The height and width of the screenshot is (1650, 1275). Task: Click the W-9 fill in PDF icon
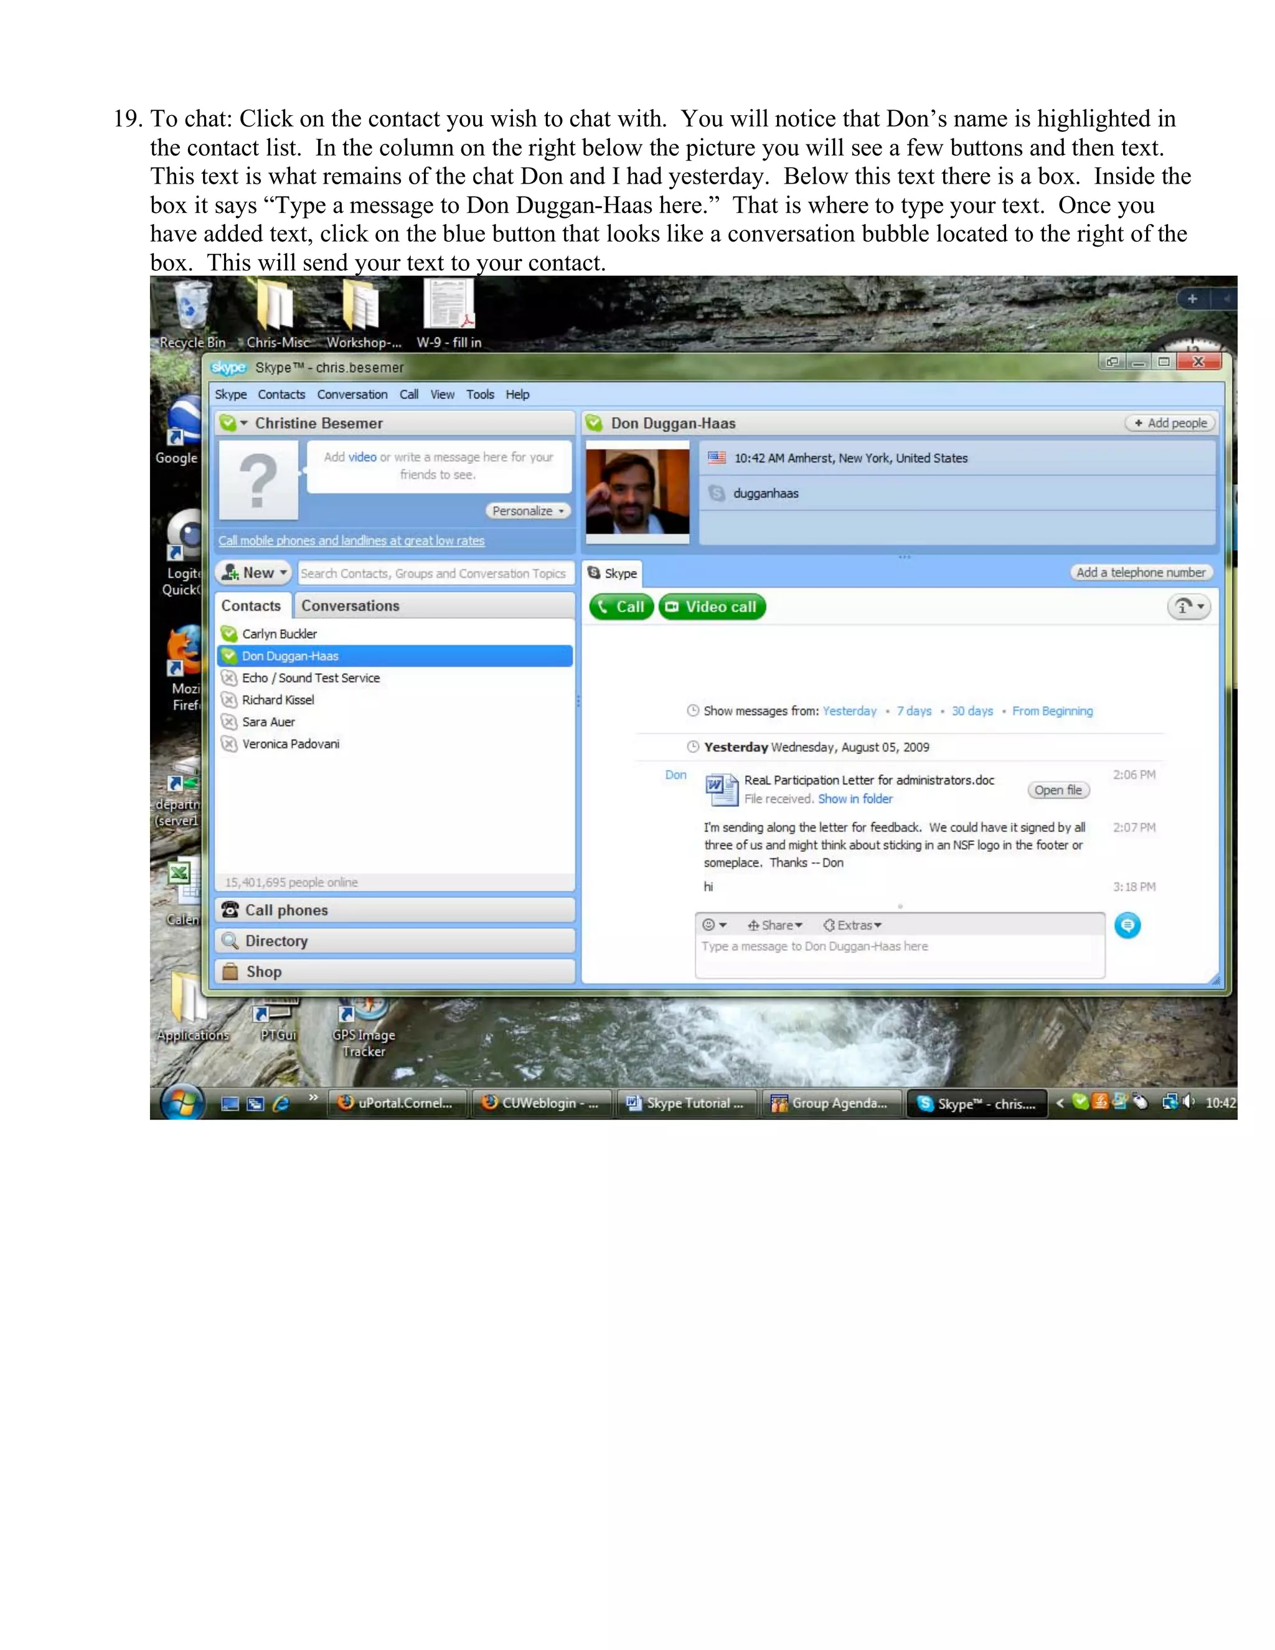pos(449,314)
